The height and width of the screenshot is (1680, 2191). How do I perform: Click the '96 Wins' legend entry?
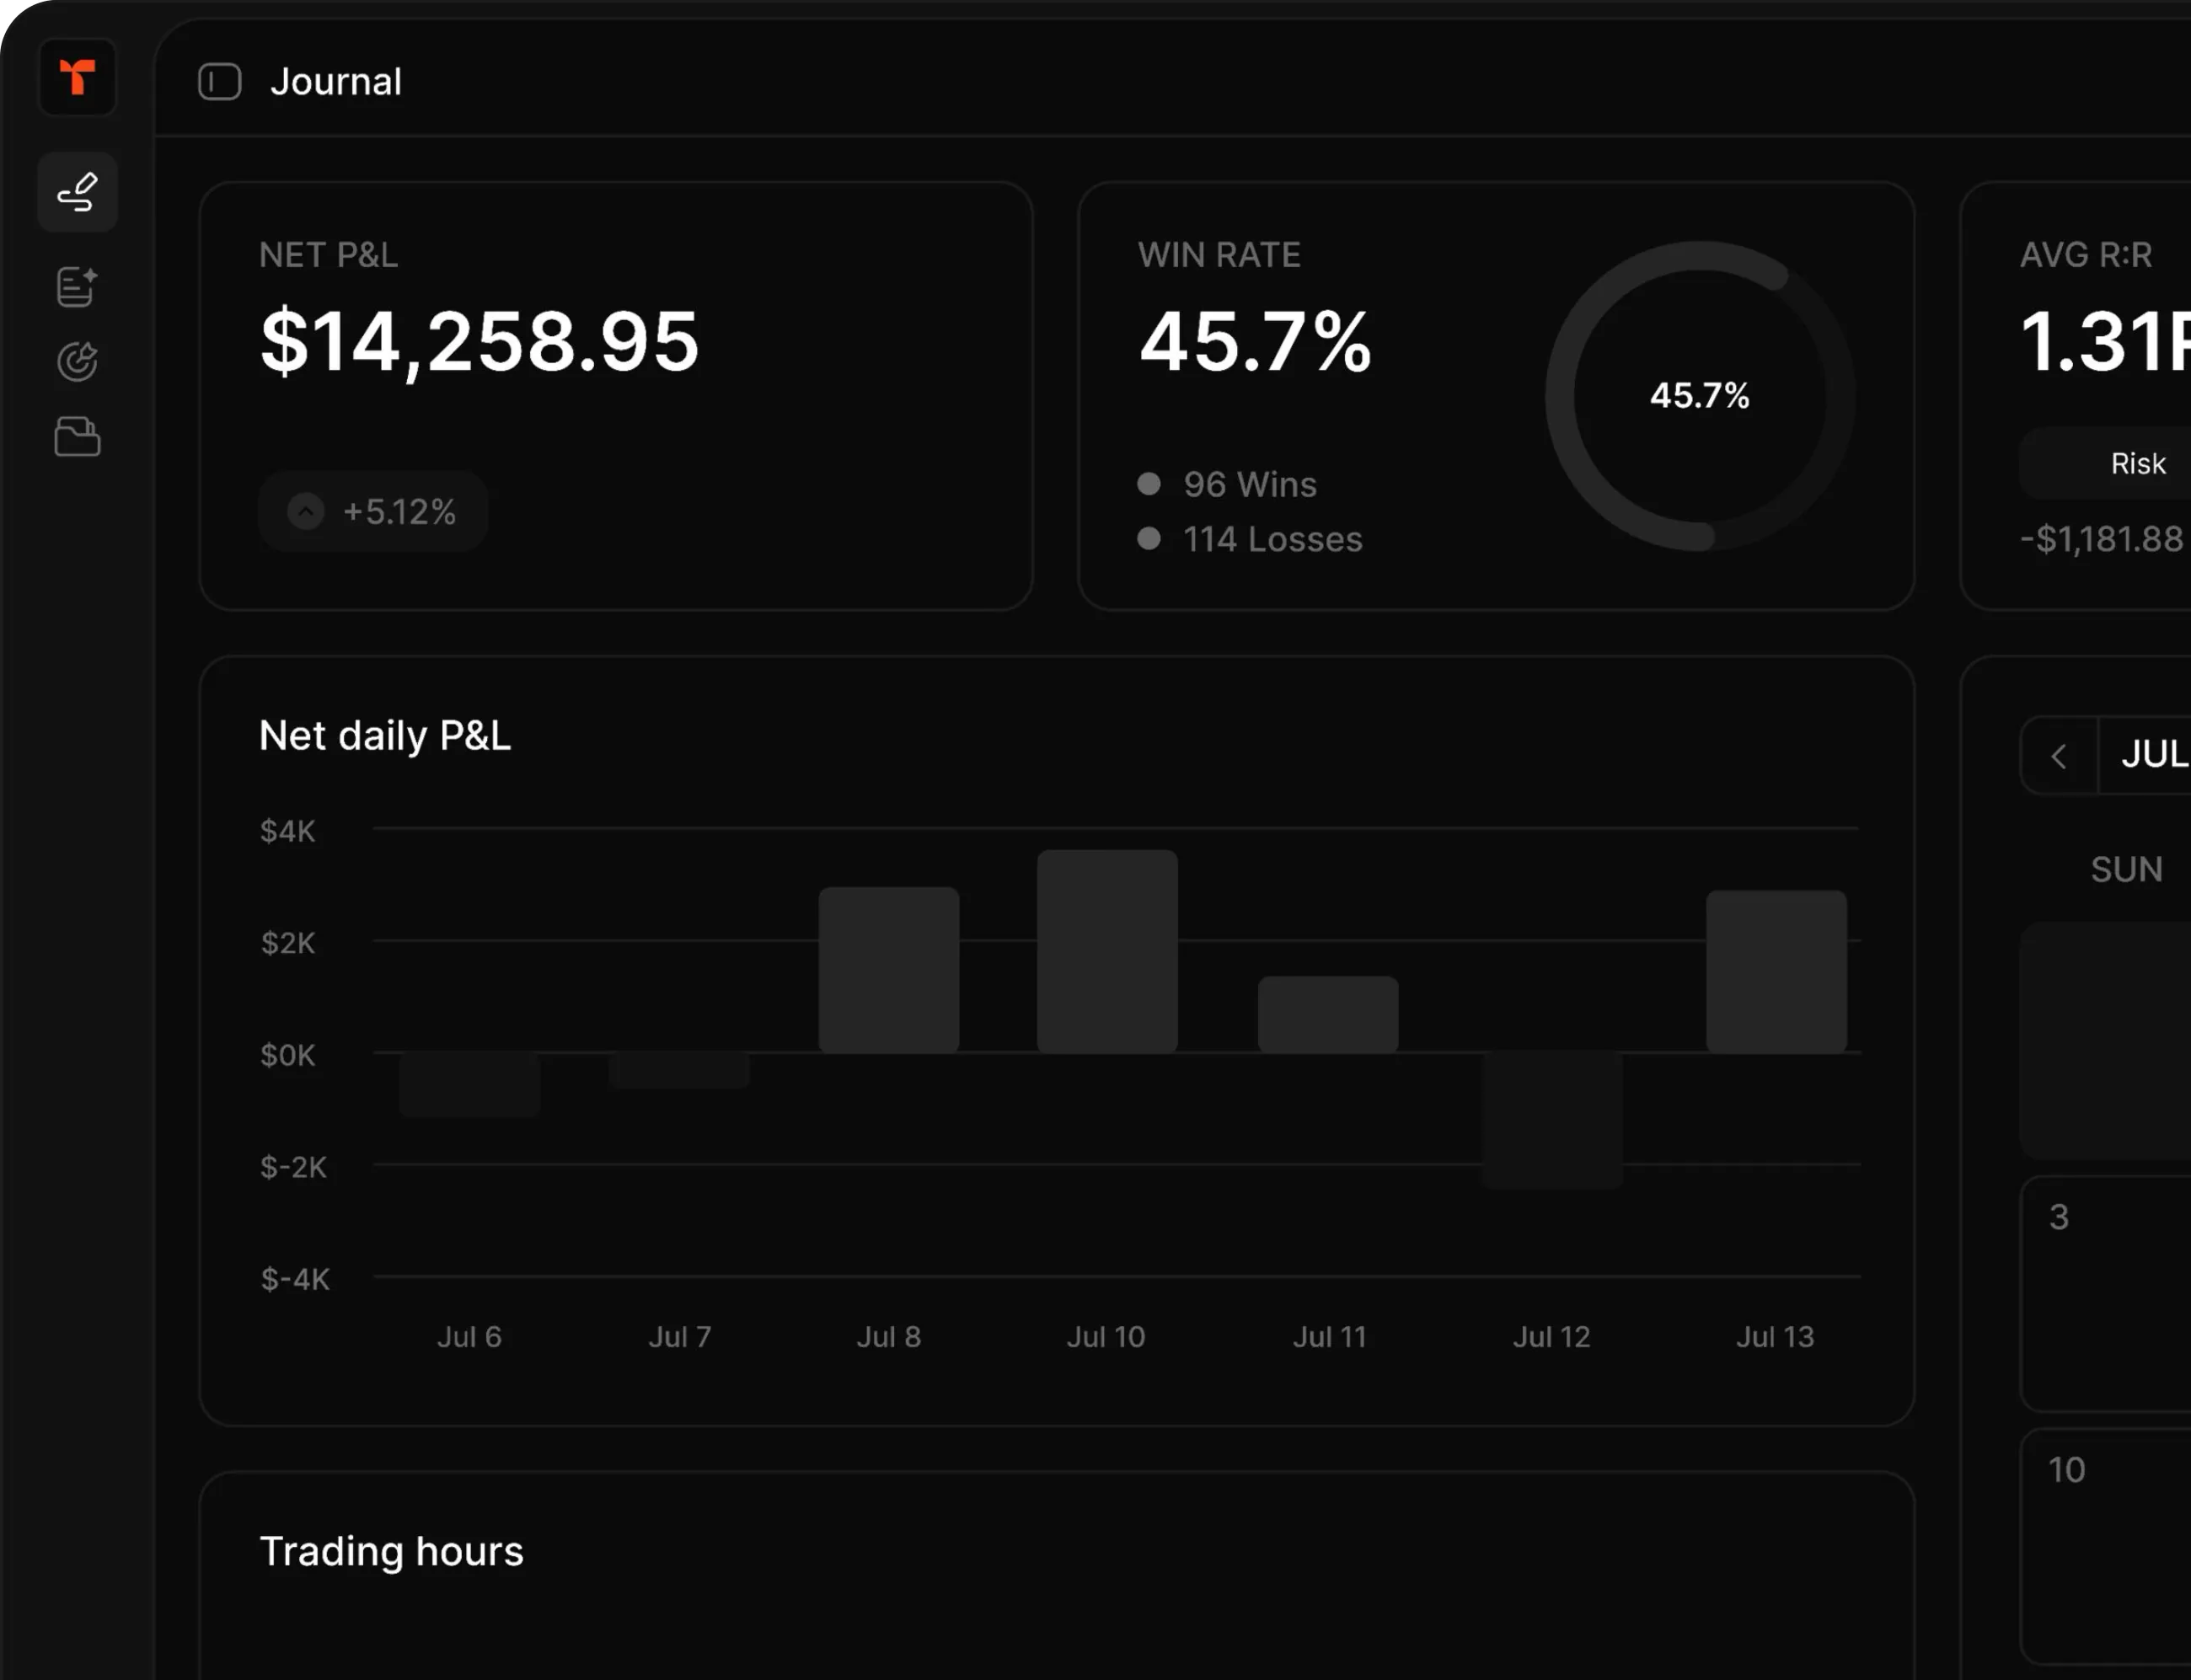(x=1228, y=485)
